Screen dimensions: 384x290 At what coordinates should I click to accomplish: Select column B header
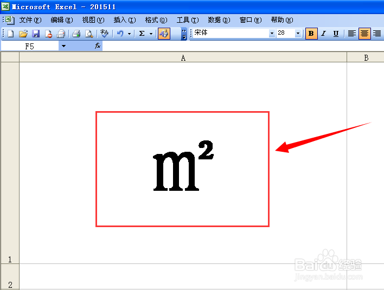coord(366,57)
